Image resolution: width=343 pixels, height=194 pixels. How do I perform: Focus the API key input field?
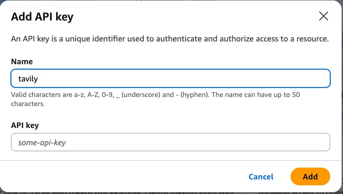click(x=170, y=142)
